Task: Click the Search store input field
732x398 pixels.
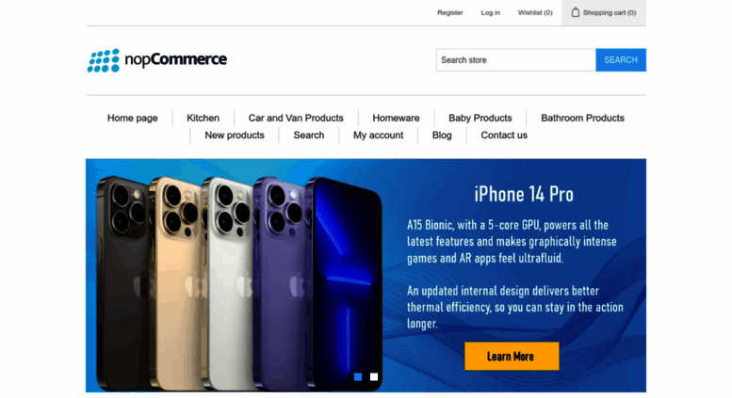Action: 516,60
